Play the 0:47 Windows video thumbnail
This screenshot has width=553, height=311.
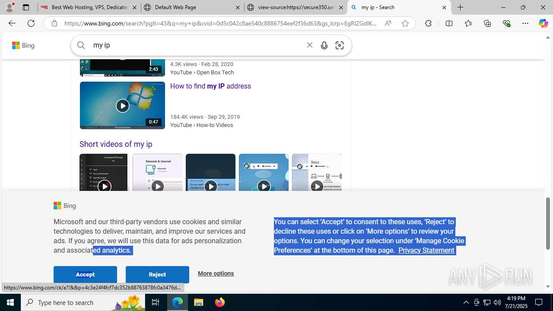pyautogui.click(x=122, y=105)
